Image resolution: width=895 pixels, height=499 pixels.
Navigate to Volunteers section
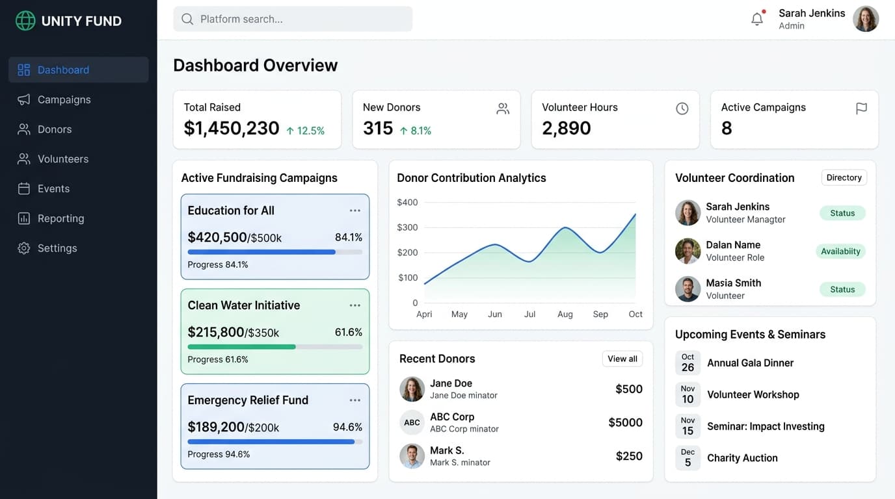coord(79,159)
